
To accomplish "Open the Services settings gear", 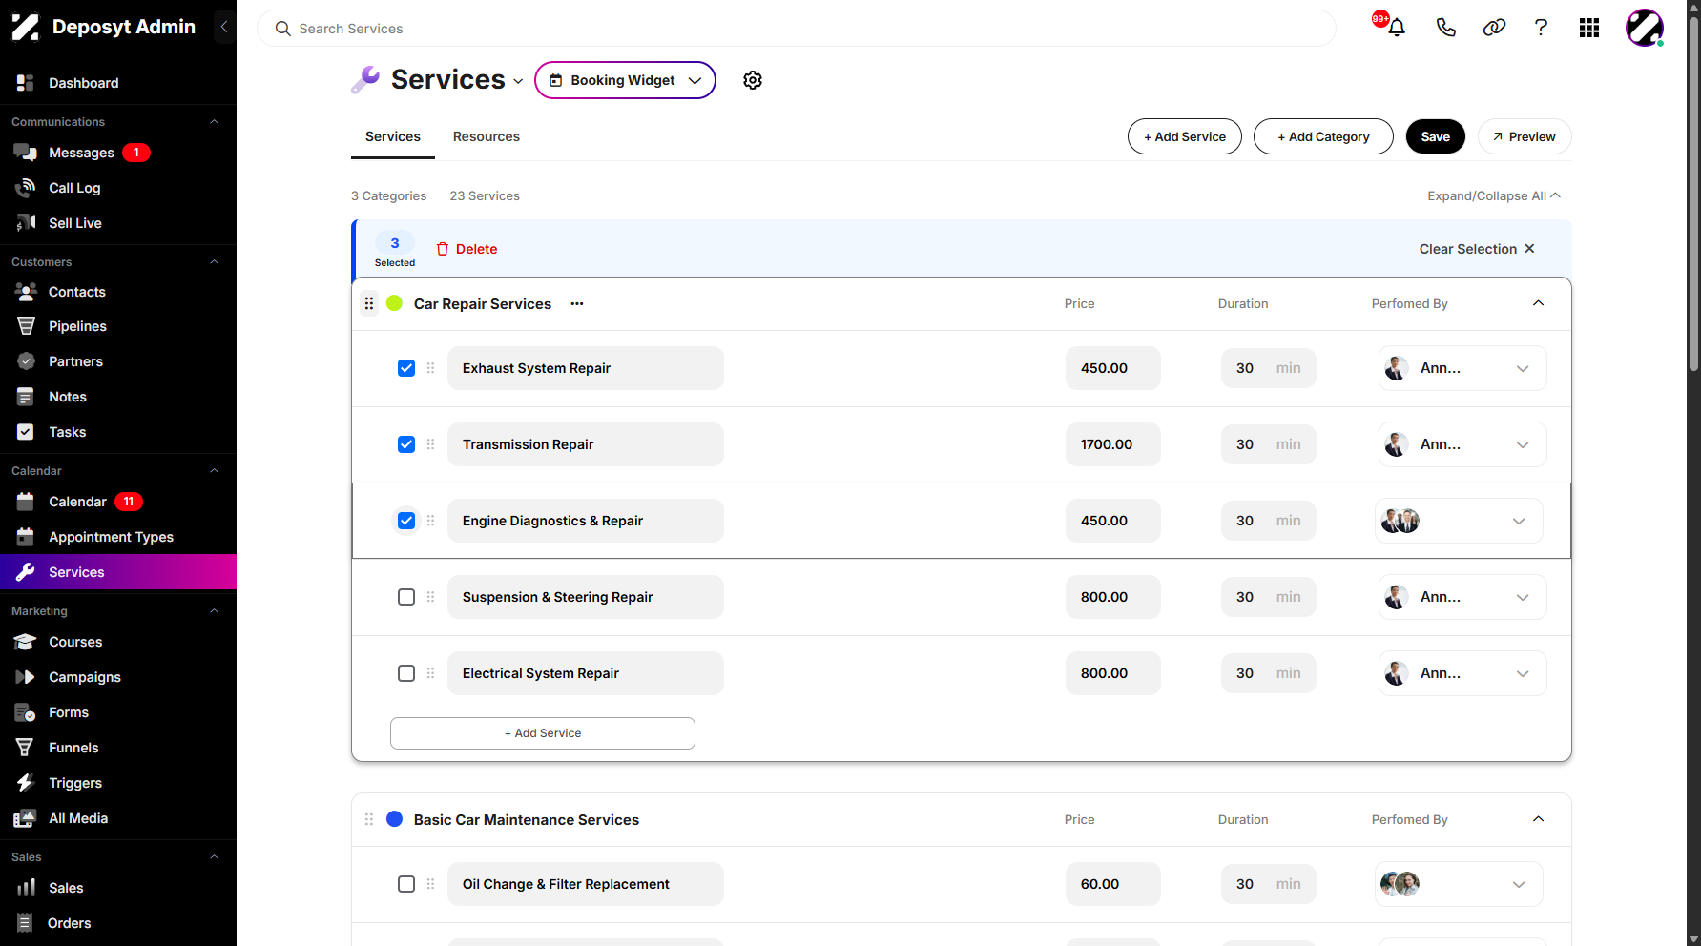I will coord(753,80).
